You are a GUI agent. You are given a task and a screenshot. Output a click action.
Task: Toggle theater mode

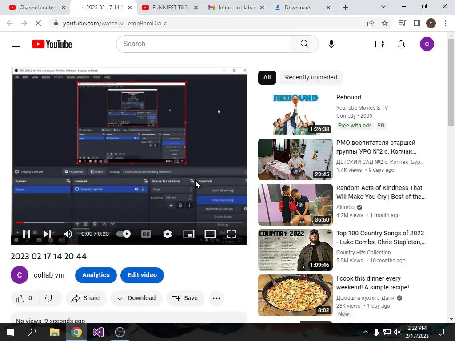tap(210, 234)
